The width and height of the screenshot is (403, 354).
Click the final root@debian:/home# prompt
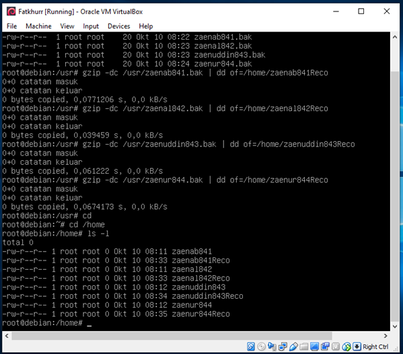click(x=42, y=323)
